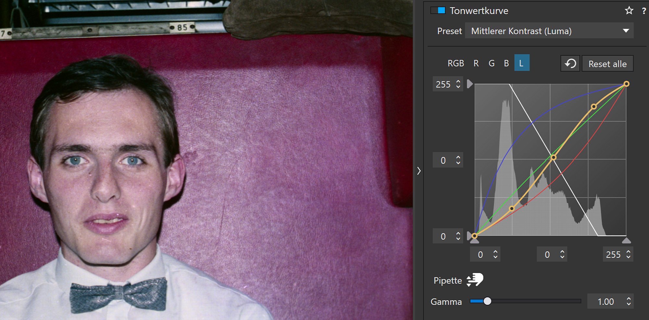
Task: Select the L luma channel
Action: [521, 63]
